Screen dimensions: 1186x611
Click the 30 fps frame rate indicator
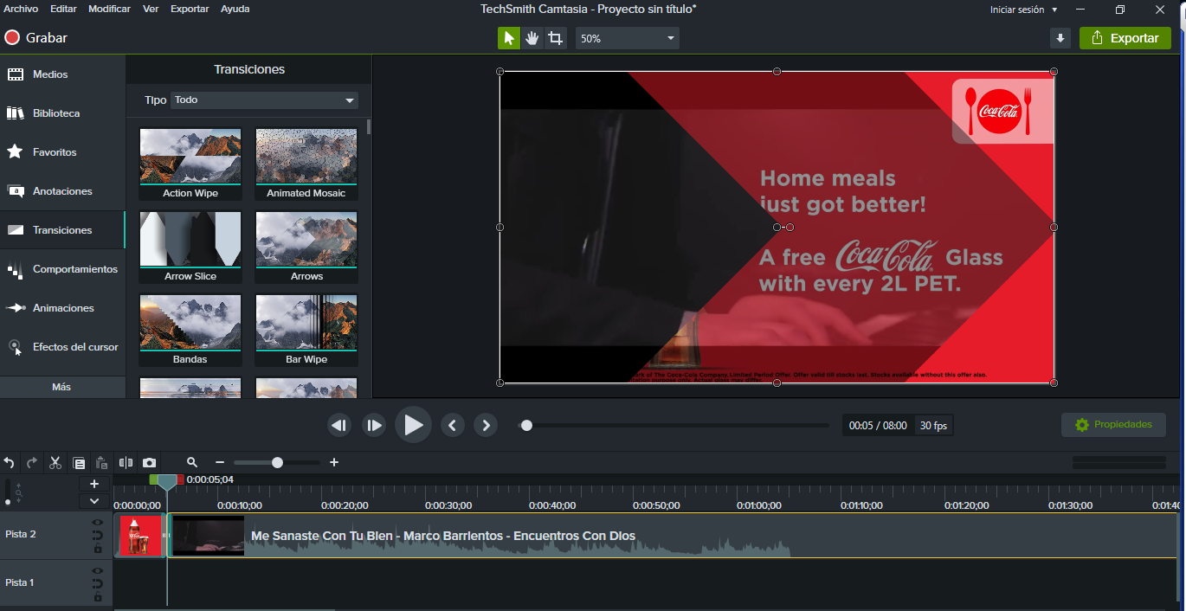933,426
